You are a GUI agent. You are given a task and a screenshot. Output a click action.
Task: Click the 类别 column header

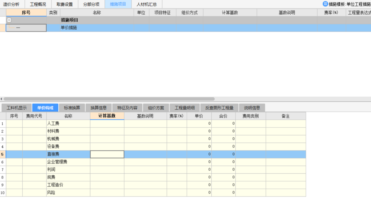[x=53, y=13]
